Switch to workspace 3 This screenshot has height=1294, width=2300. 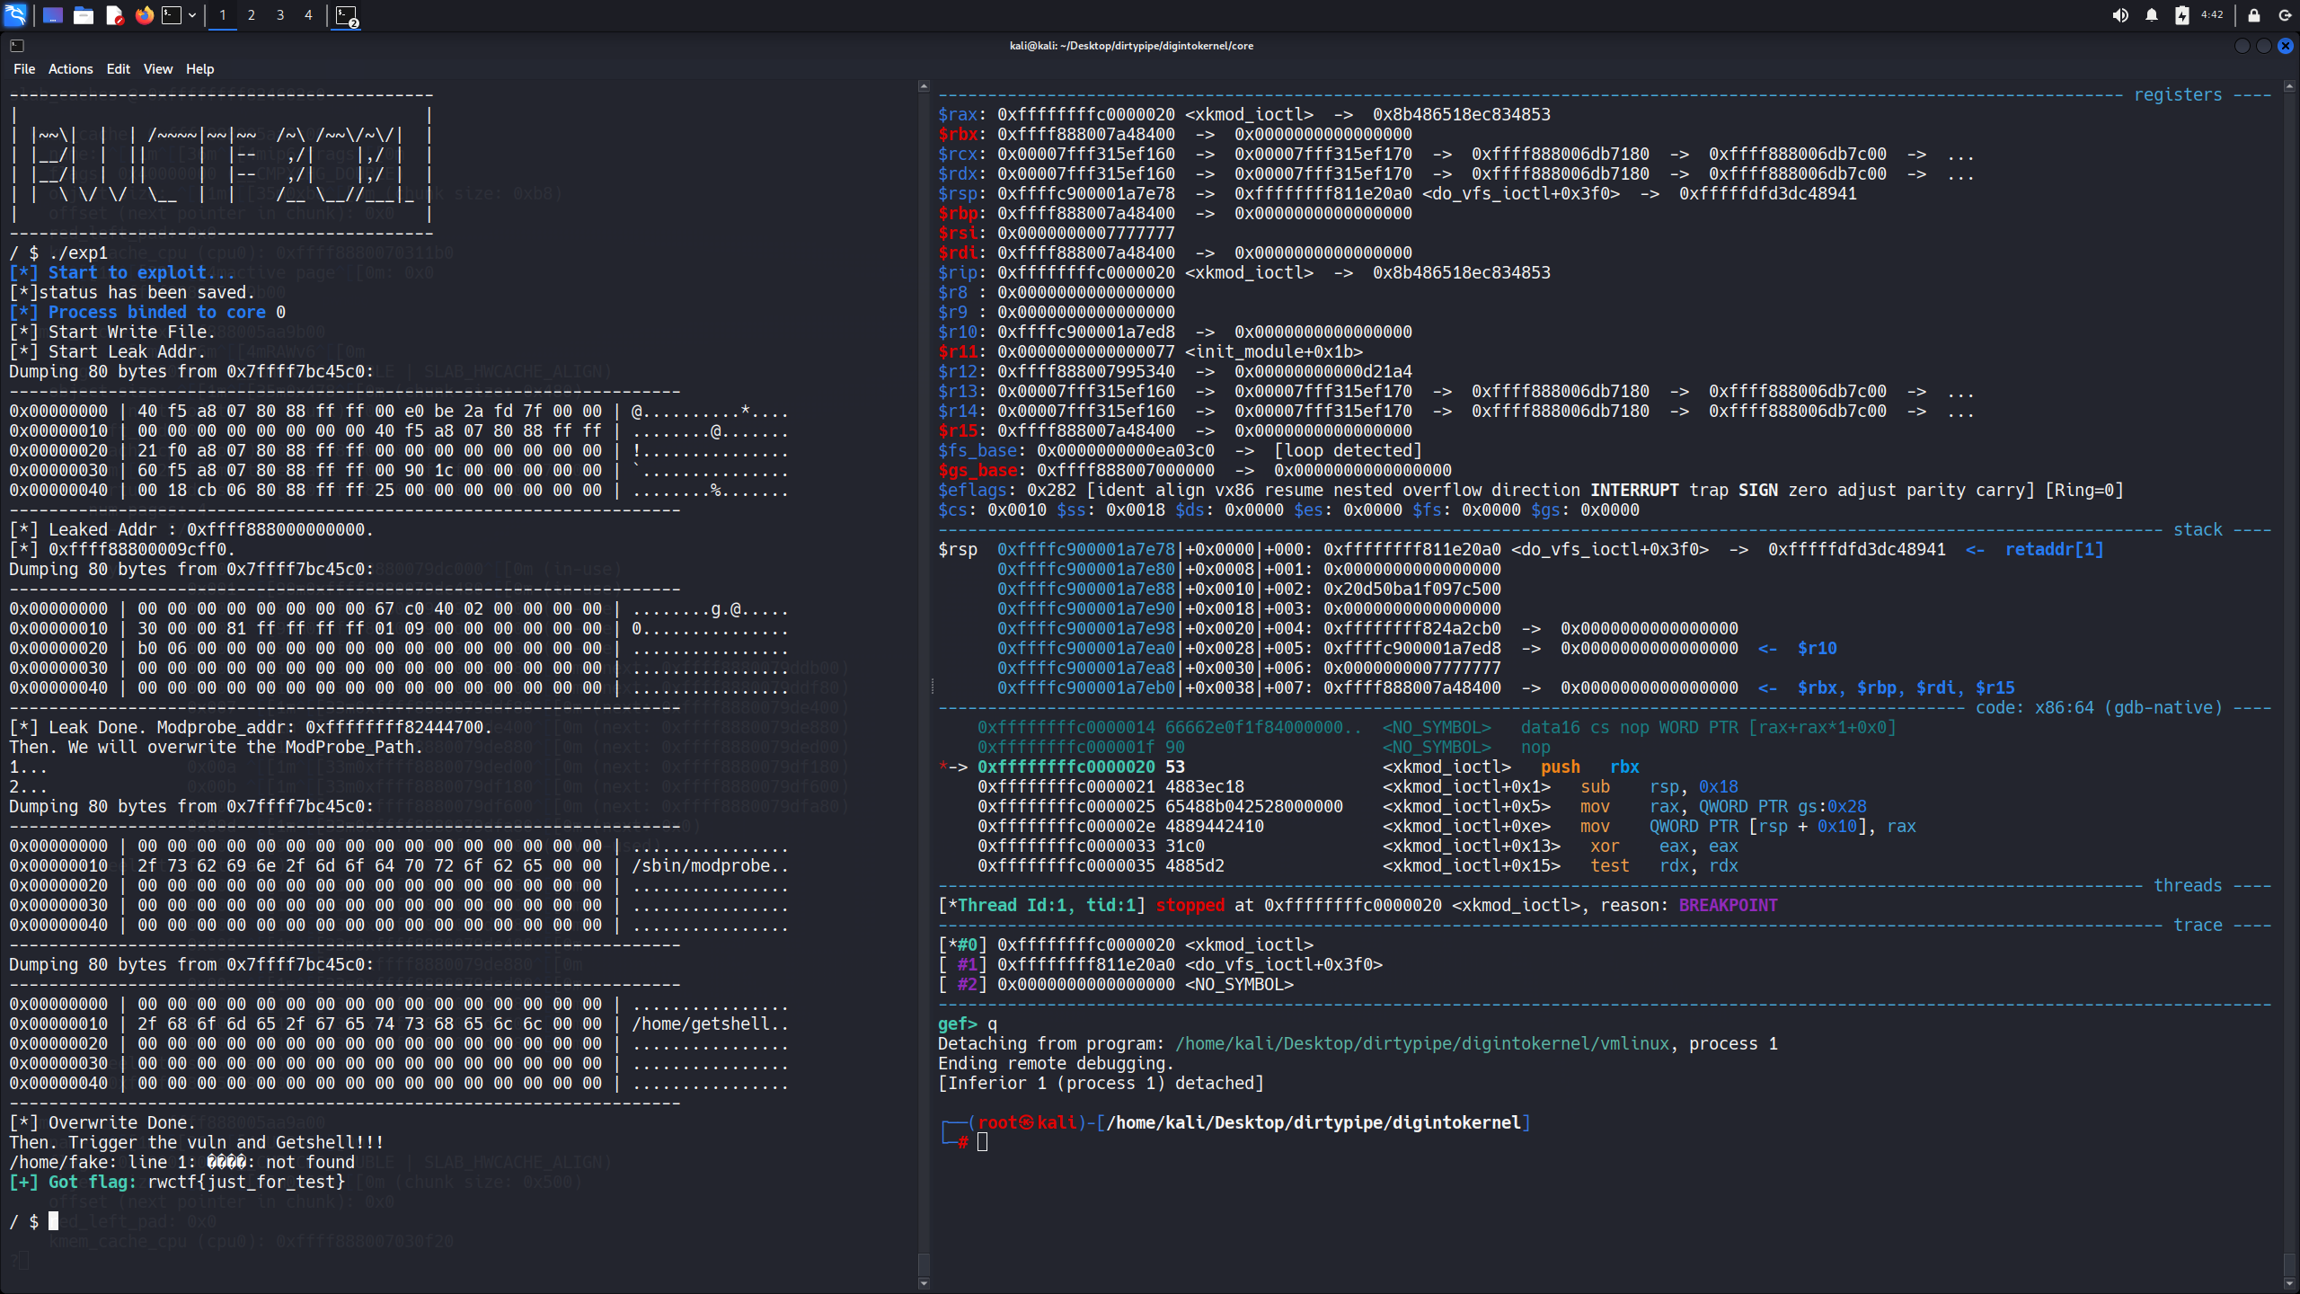click(x=280, y=15)
